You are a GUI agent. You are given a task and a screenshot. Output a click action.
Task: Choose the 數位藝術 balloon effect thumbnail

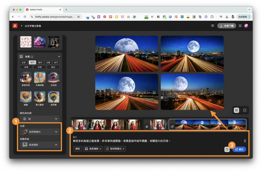pos(40,97)
